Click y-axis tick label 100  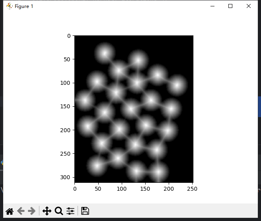coord(65,83)
